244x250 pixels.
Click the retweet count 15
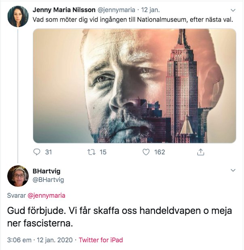point(103,152)
